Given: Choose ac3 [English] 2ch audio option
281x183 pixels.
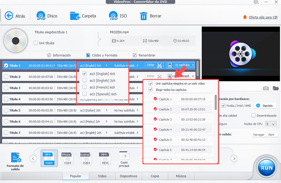Looking at the screenshot, I should pyautogui.click(x=100, y=81).
